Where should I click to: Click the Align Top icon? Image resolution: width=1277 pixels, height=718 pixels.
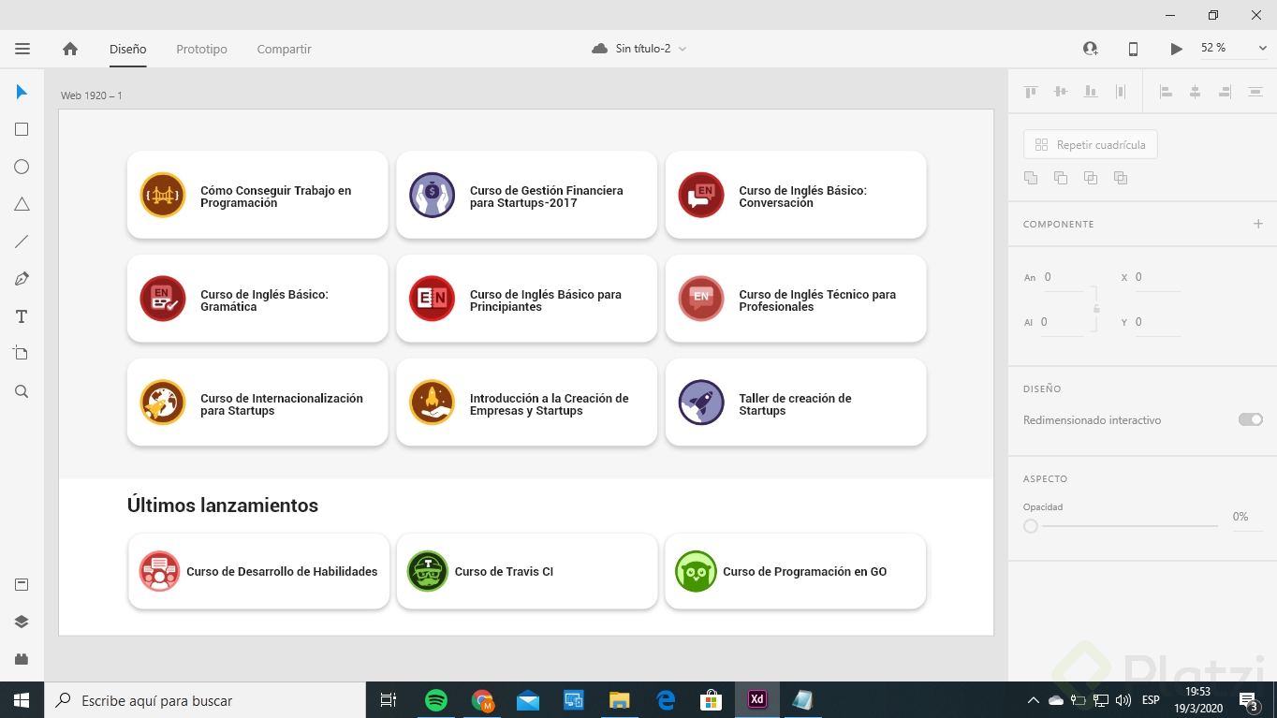[1031, 92]
